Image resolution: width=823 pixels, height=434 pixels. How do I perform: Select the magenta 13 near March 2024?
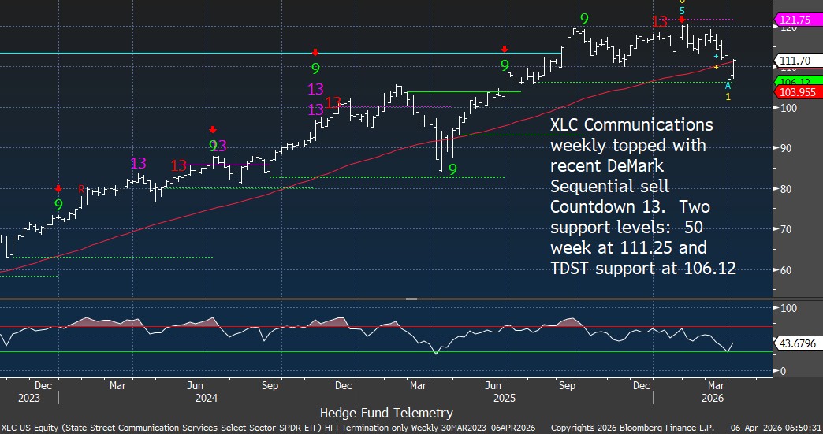(x=139, y=164)
